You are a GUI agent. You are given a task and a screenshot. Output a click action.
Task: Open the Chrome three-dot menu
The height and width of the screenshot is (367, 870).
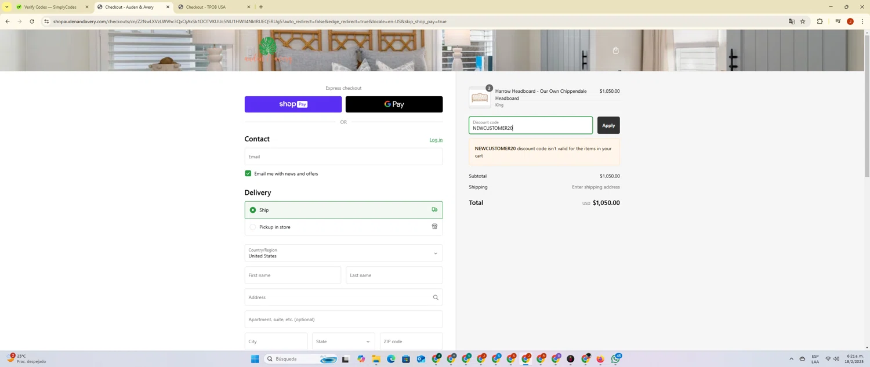click(x=862, y=21)
